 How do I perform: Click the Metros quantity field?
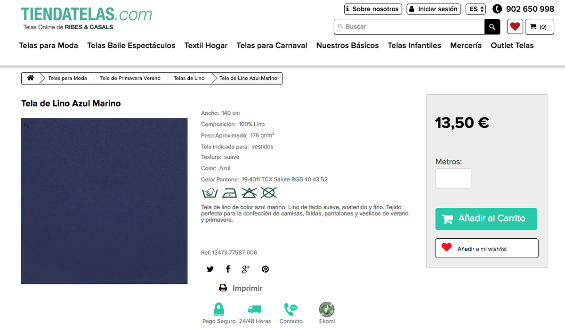(453, 179)
